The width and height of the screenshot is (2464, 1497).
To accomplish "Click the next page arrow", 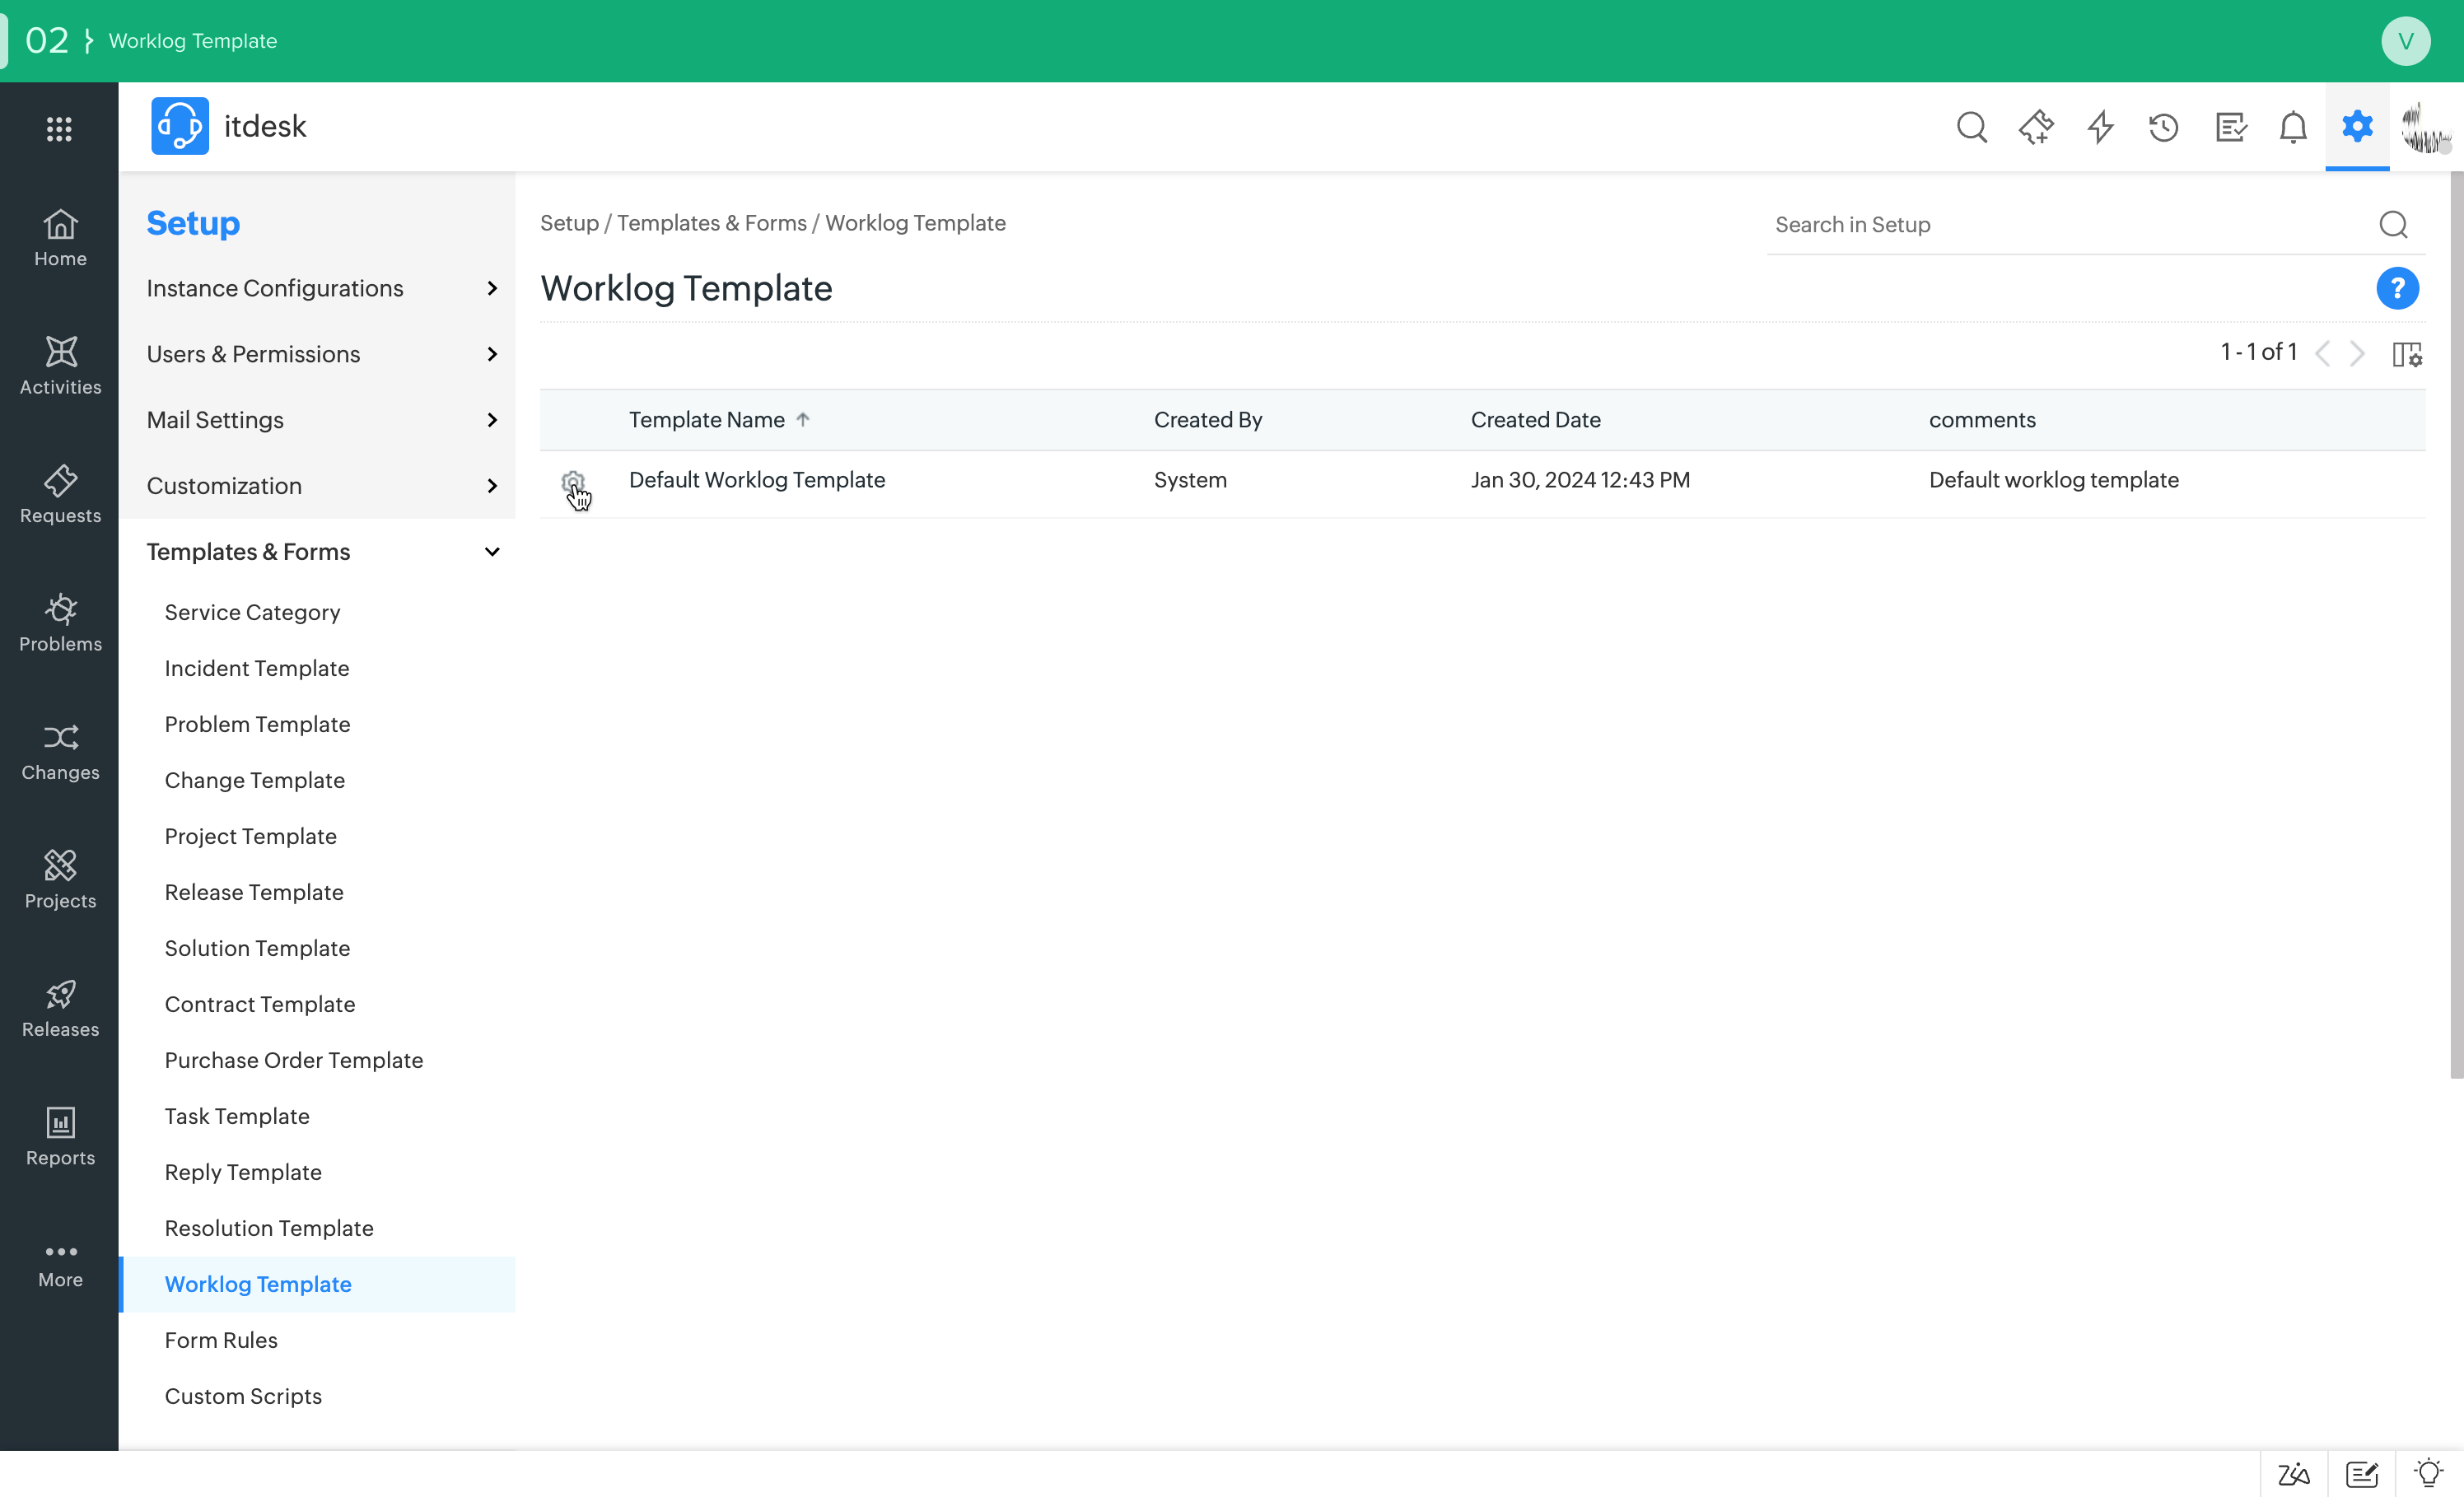I will [x=2357, y=353].
